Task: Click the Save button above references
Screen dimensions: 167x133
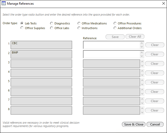Action: 115,37
